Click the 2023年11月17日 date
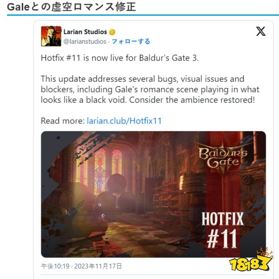Viewport: 279px width, 279px height. pyautogui.click(x=98, y=266)
